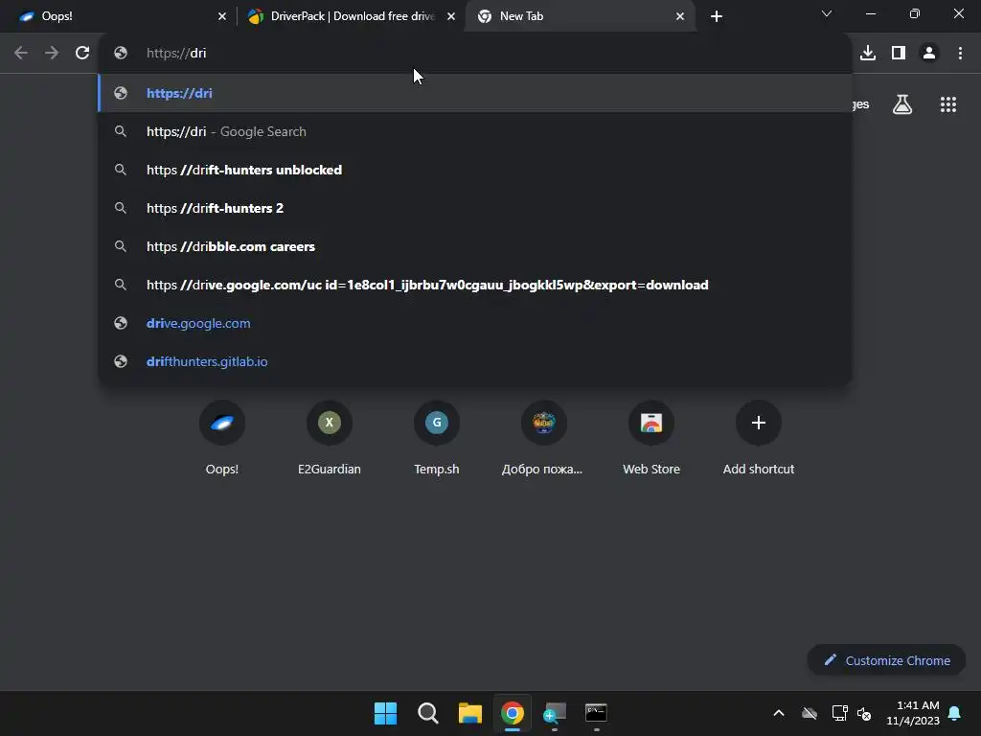Open the remote desktop taskbar app
This screenshot has height=736, width=981.
555,713
